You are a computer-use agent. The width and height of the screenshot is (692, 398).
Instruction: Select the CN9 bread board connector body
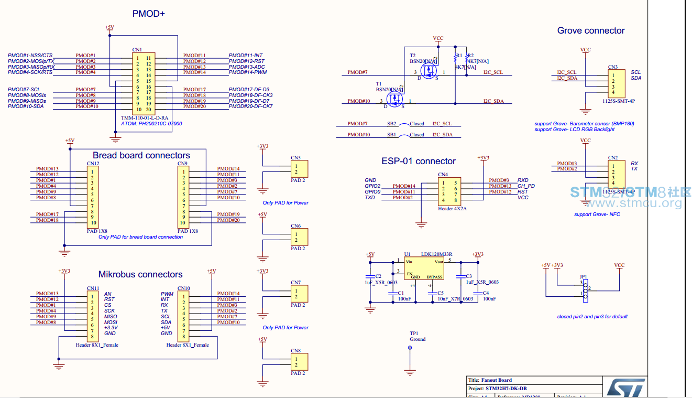pyautogui.click(x=183, y=197)
